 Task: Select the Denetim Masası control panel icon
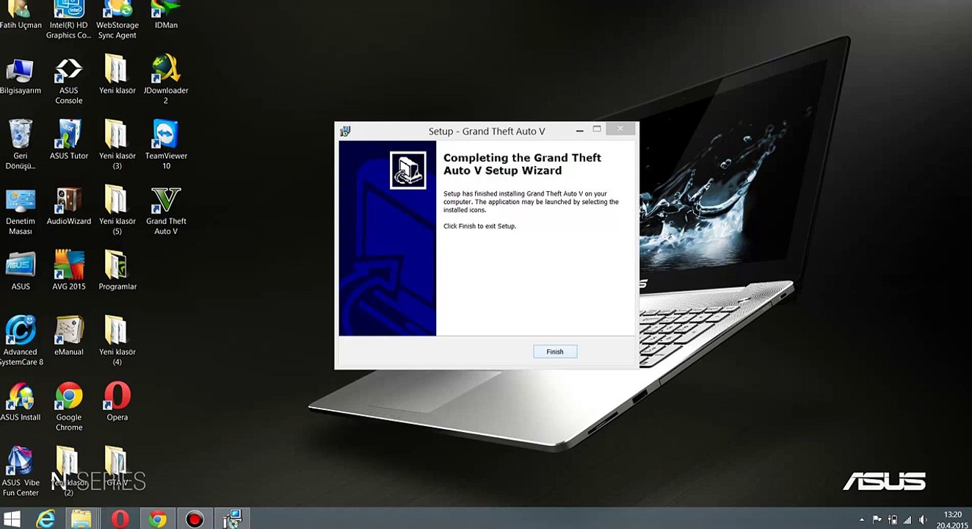point(21,212)
